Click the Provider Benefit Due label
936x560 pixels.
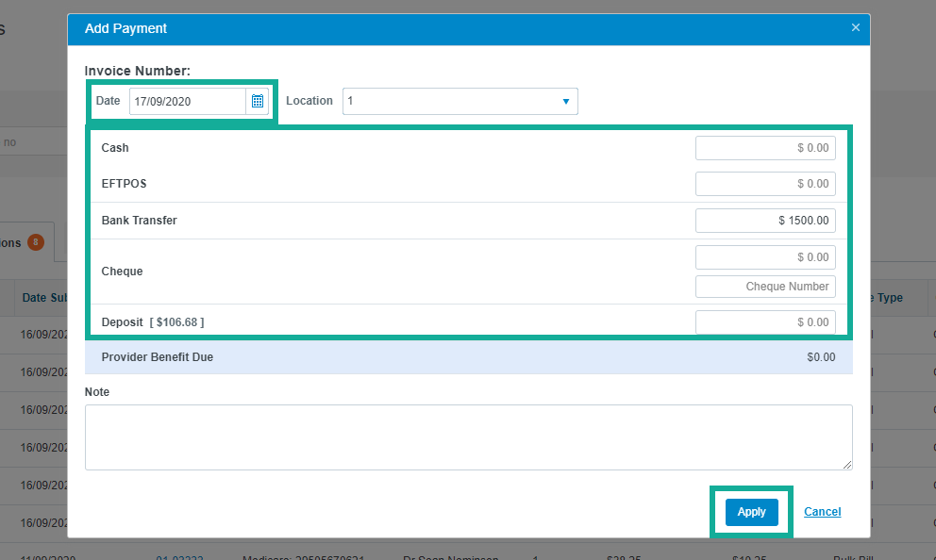[157, 357]
